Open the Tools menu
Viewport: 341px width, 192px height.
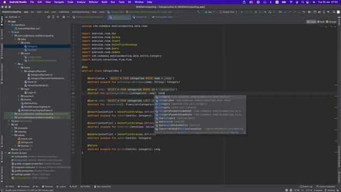tap(121, 2)
